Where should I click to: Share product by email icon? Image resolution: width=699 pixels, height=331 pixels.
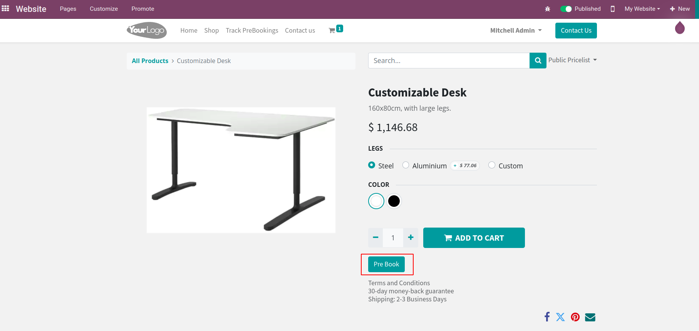590,317
